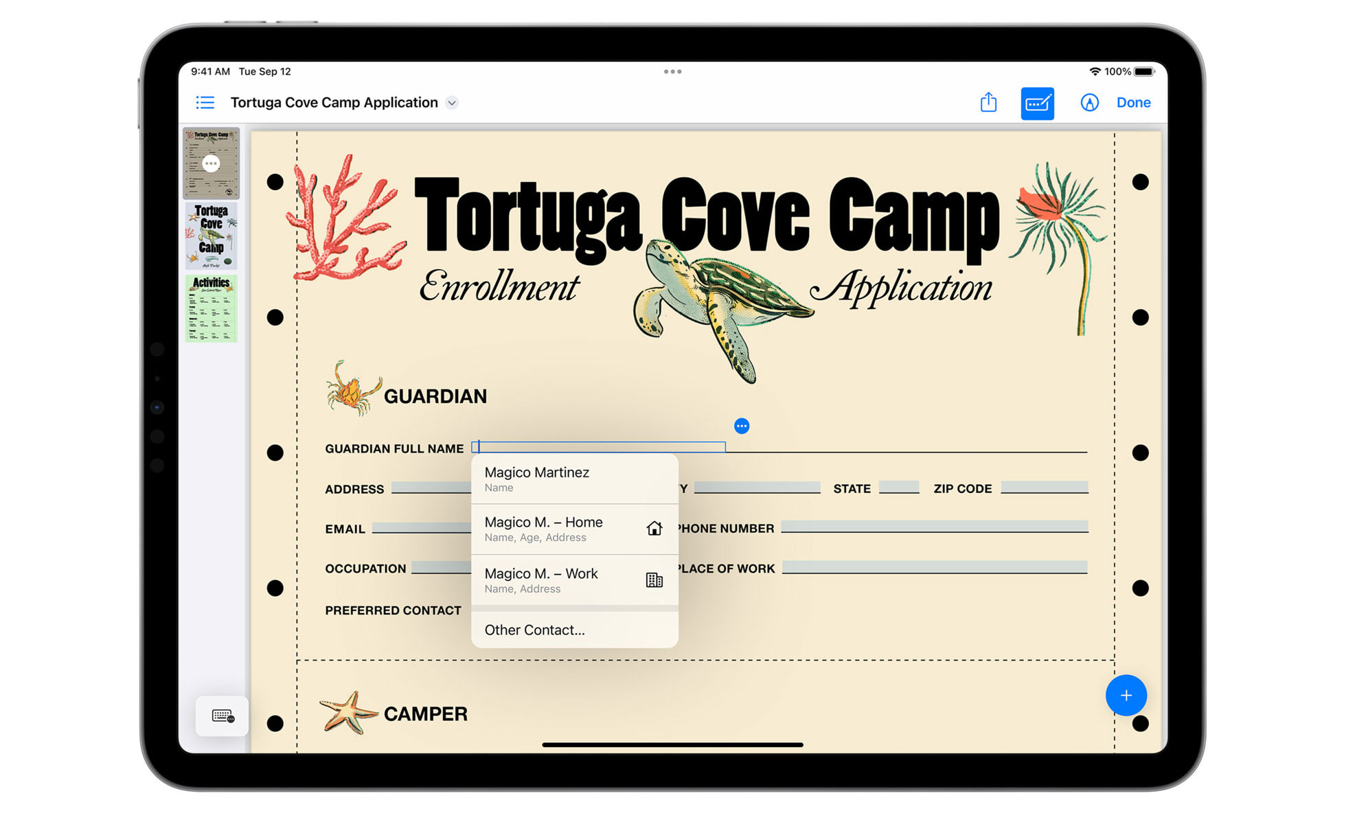Tap the house icon for Home
Image resolution: width=1346 pixels, height=813 pixels.
[654, 528]
